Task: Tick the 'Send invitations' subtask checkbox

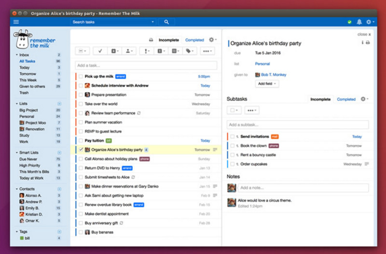Action: tap(232, 136)
